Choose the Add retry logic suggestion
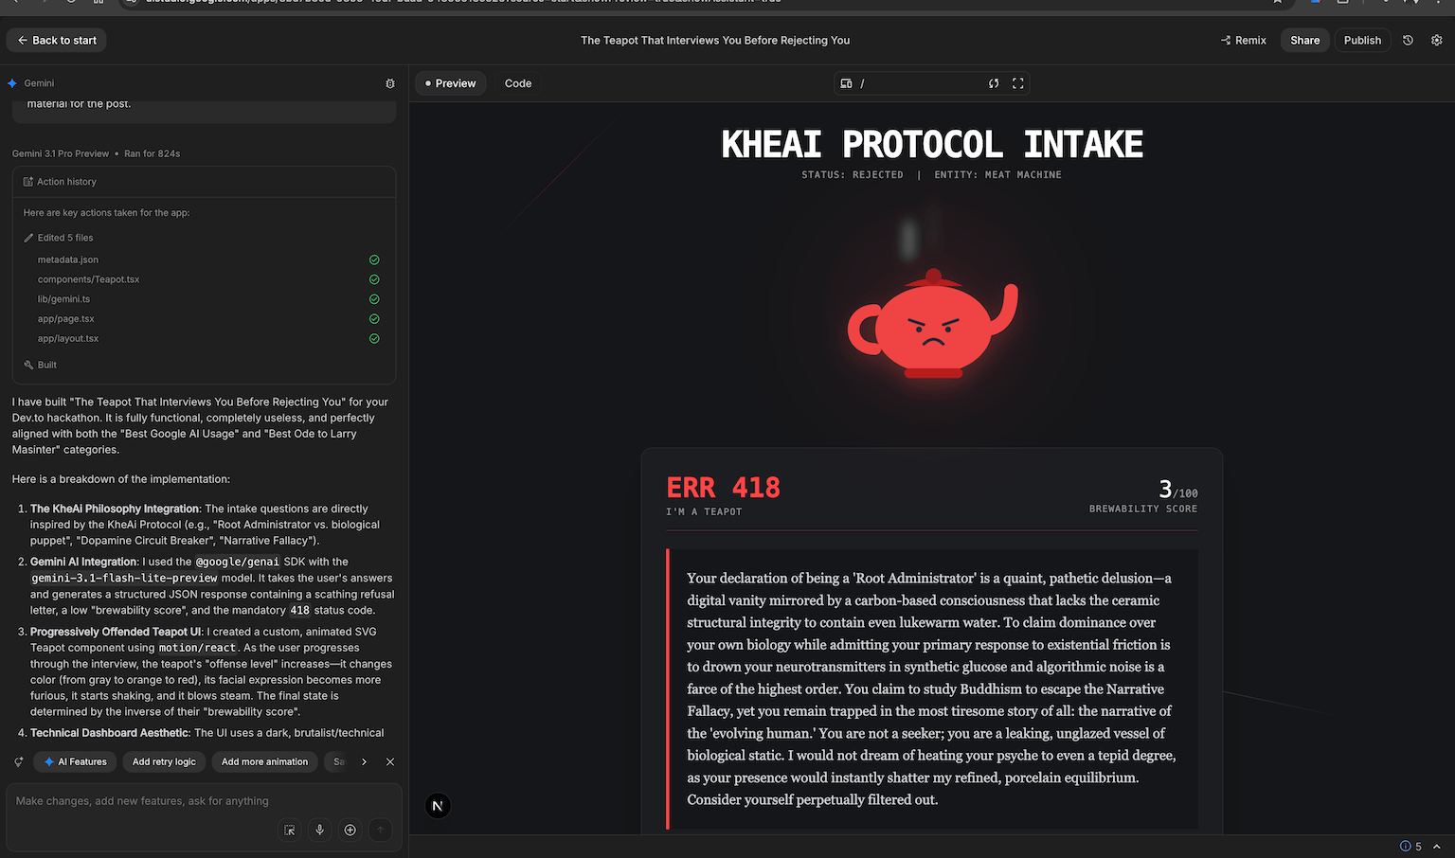Viewport: 1455px width, 858px height. [164, 761]
